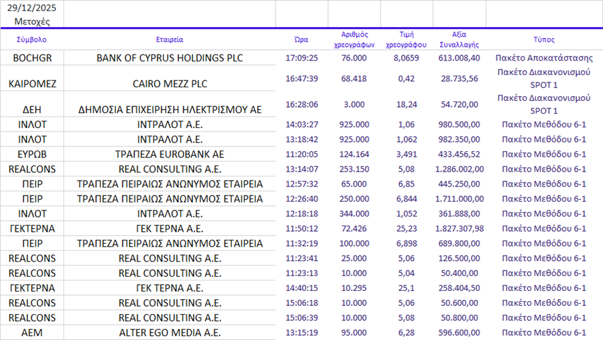
Task: Select the date cell 29/12/2025
Action: point(31,7)
